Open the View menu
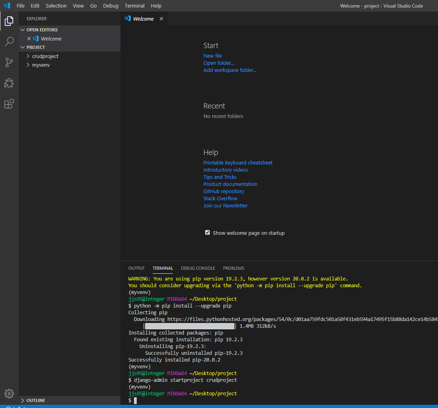The height and width of the screenshot is (408, 438). click(x=78, y=6)
